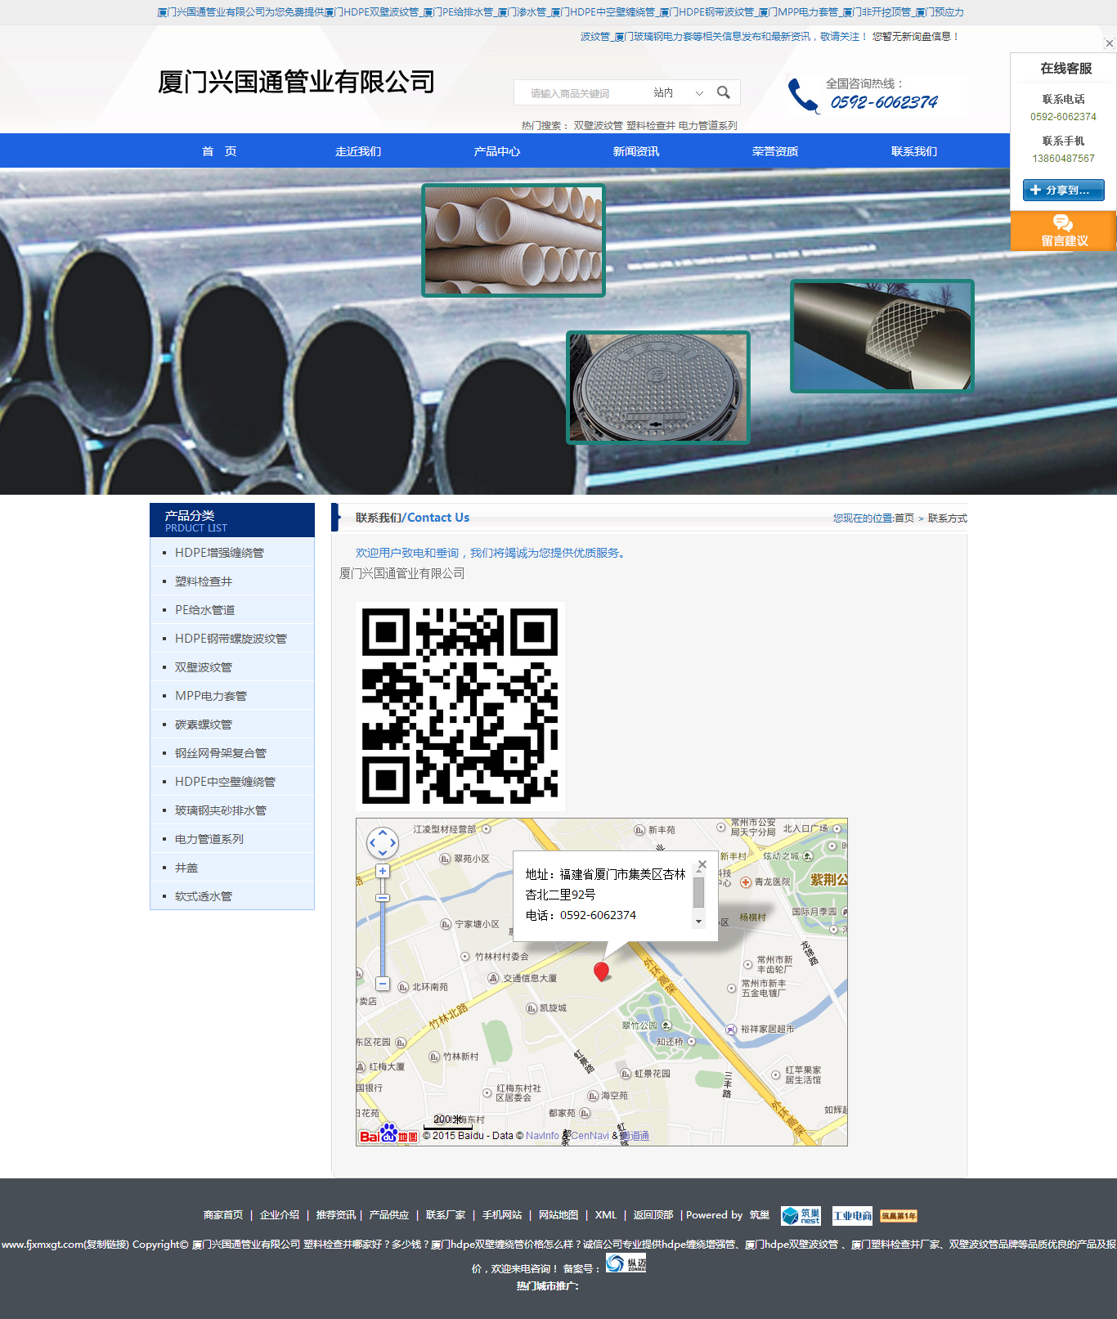This screenshot has width=1117, height=1319.
Task: Open footer link 手机网站
Action: 502,1215
